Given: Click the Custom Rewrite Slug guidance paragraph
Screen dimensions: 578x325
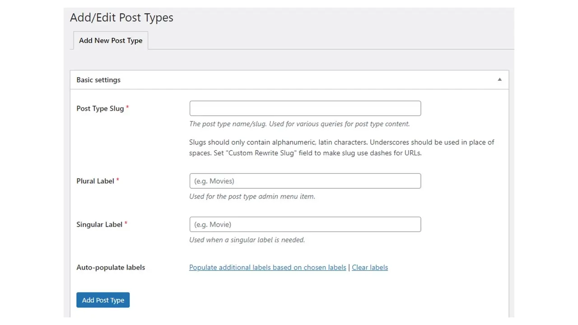Looking at the screenshot, I should pyautogui.click(x=341, y=148).
